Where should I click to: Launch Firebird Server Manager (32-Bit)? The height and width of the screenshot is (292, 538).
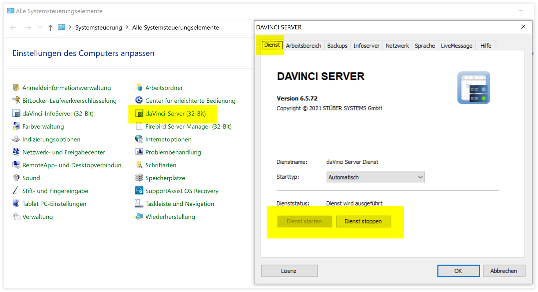point(187,126)
